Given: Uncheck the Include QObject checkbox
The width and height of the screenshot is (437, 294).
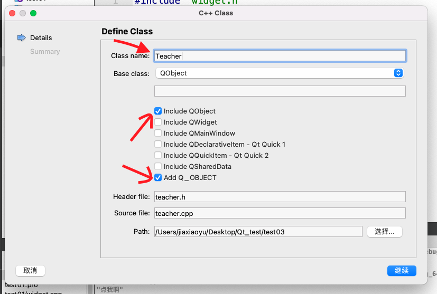Looking at the screenshot, I should pos(158,111).
